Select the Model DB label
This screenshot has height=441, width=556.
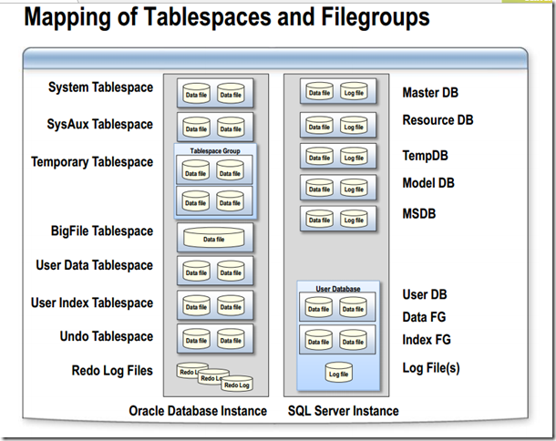428,183
